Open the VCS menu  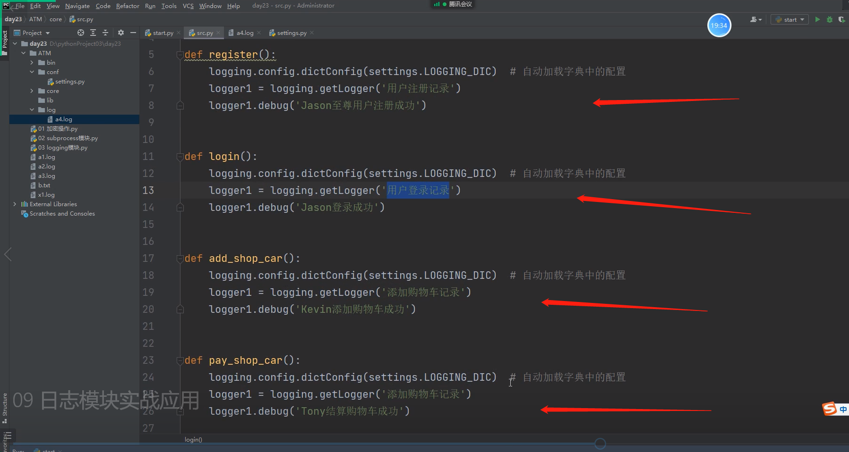click(188, 6)
